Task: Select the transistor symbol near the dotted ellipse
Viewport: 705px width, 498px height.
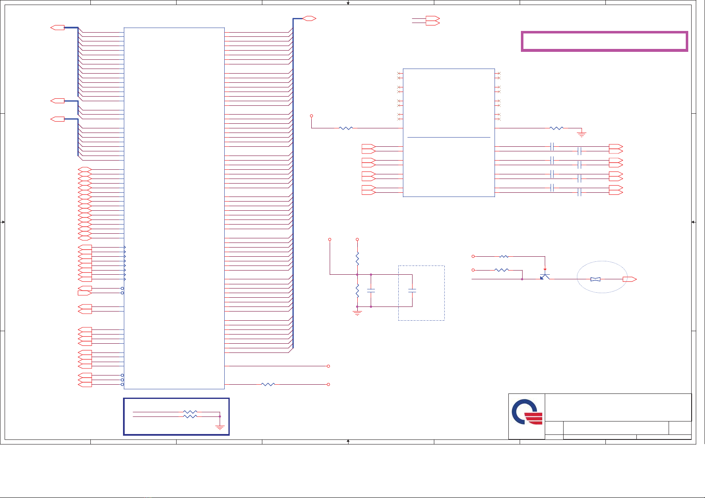Action: click(544, 276)
